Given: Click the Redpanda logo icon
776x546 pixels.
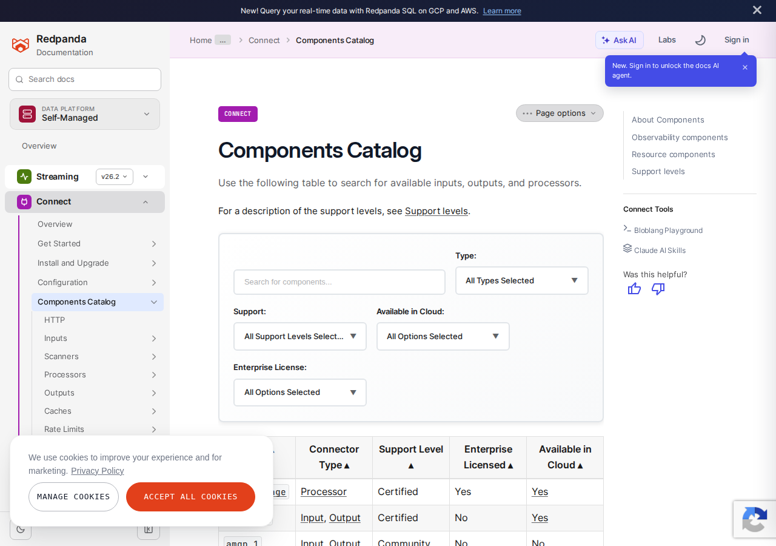Looking at the screenshot, I should click(21, 45).
